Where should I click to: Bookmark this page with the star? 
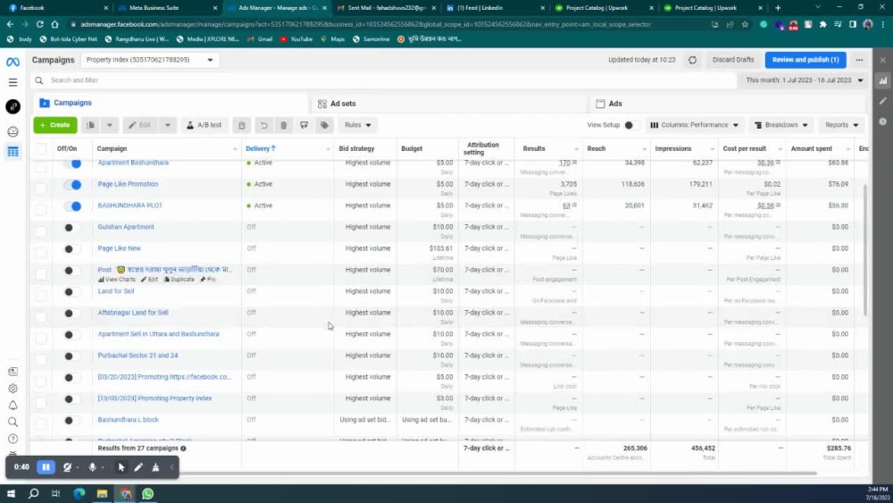click(745, 24)
